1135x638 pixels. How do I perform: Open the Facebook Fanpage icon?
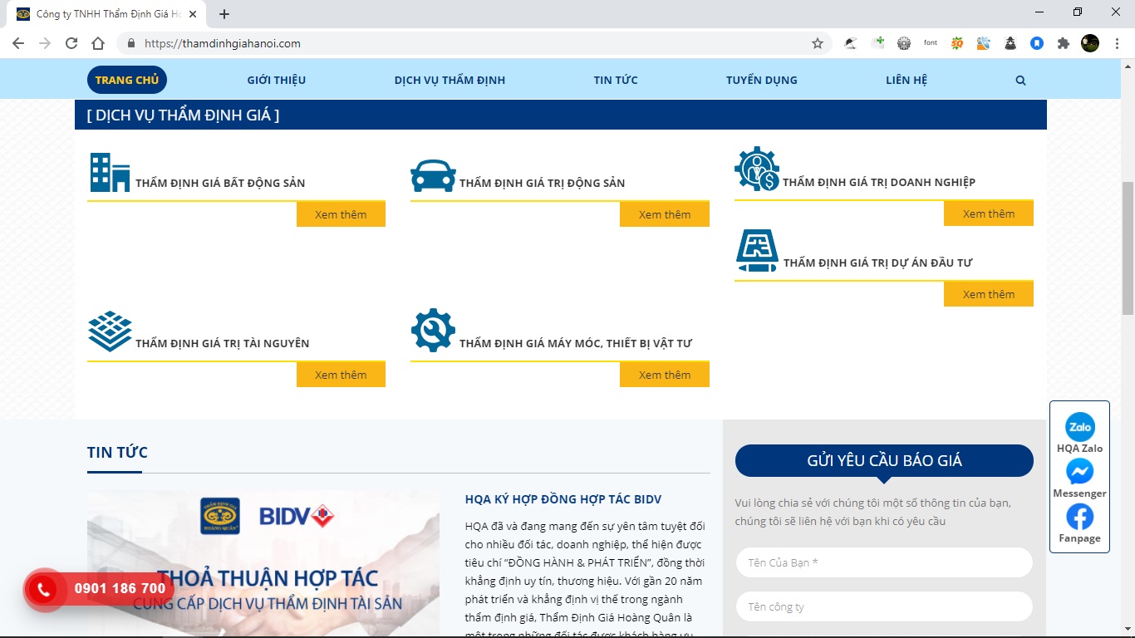tap(1080, 517)
